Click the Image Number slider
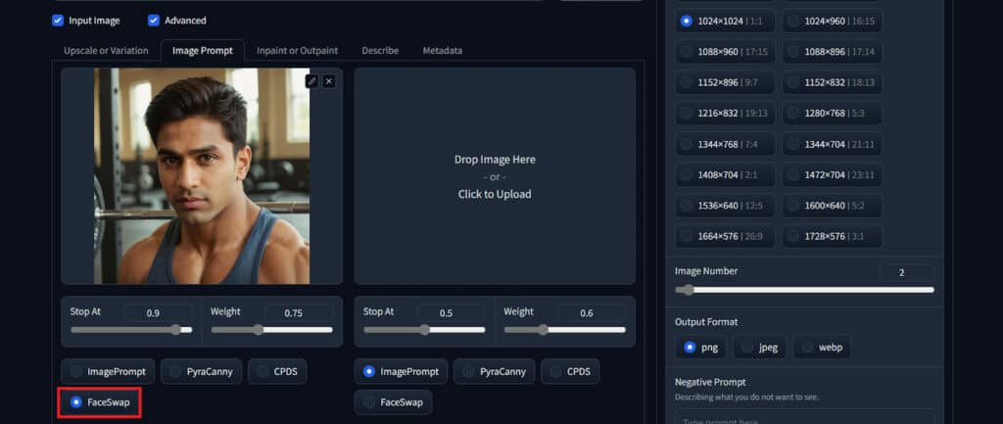Image resolution: width=1003 pixels, height=424 pixels. pyautogui.click(x=803, y=290)
